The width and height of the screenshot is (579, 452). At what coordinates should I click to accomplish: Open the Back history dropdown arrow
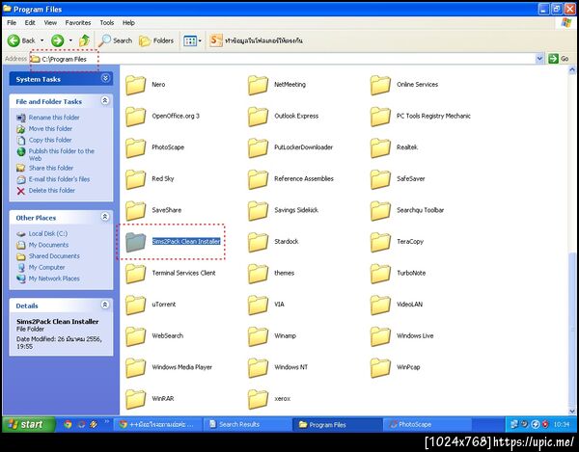point(42,40)
